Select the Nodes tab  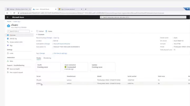click(x=39, y=58)
